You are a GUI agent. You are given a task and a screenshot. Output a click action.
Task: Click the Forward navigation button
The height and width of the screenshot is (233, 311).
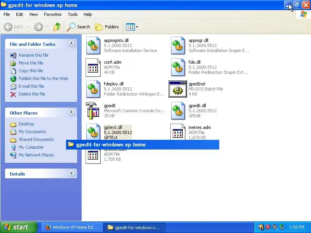tap(38, 27)
